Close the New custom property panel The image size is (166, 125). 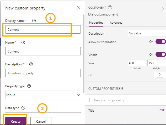click(x=79, y=8)
